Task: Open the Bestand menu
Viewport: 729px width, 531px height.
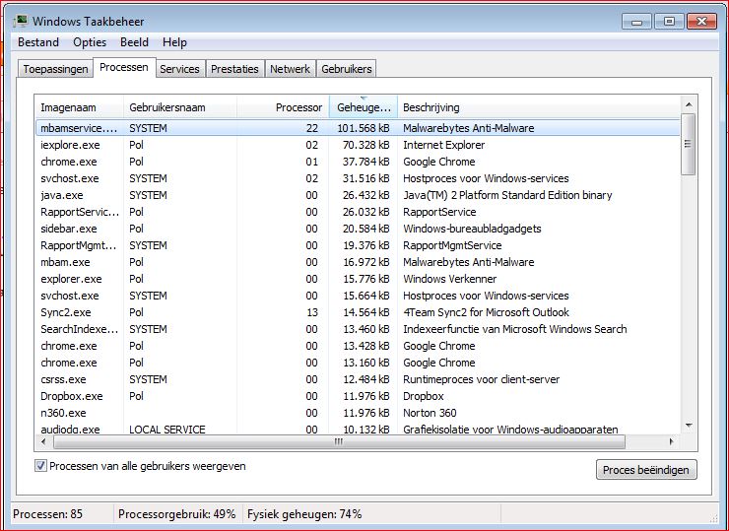Action: (38, 42)
